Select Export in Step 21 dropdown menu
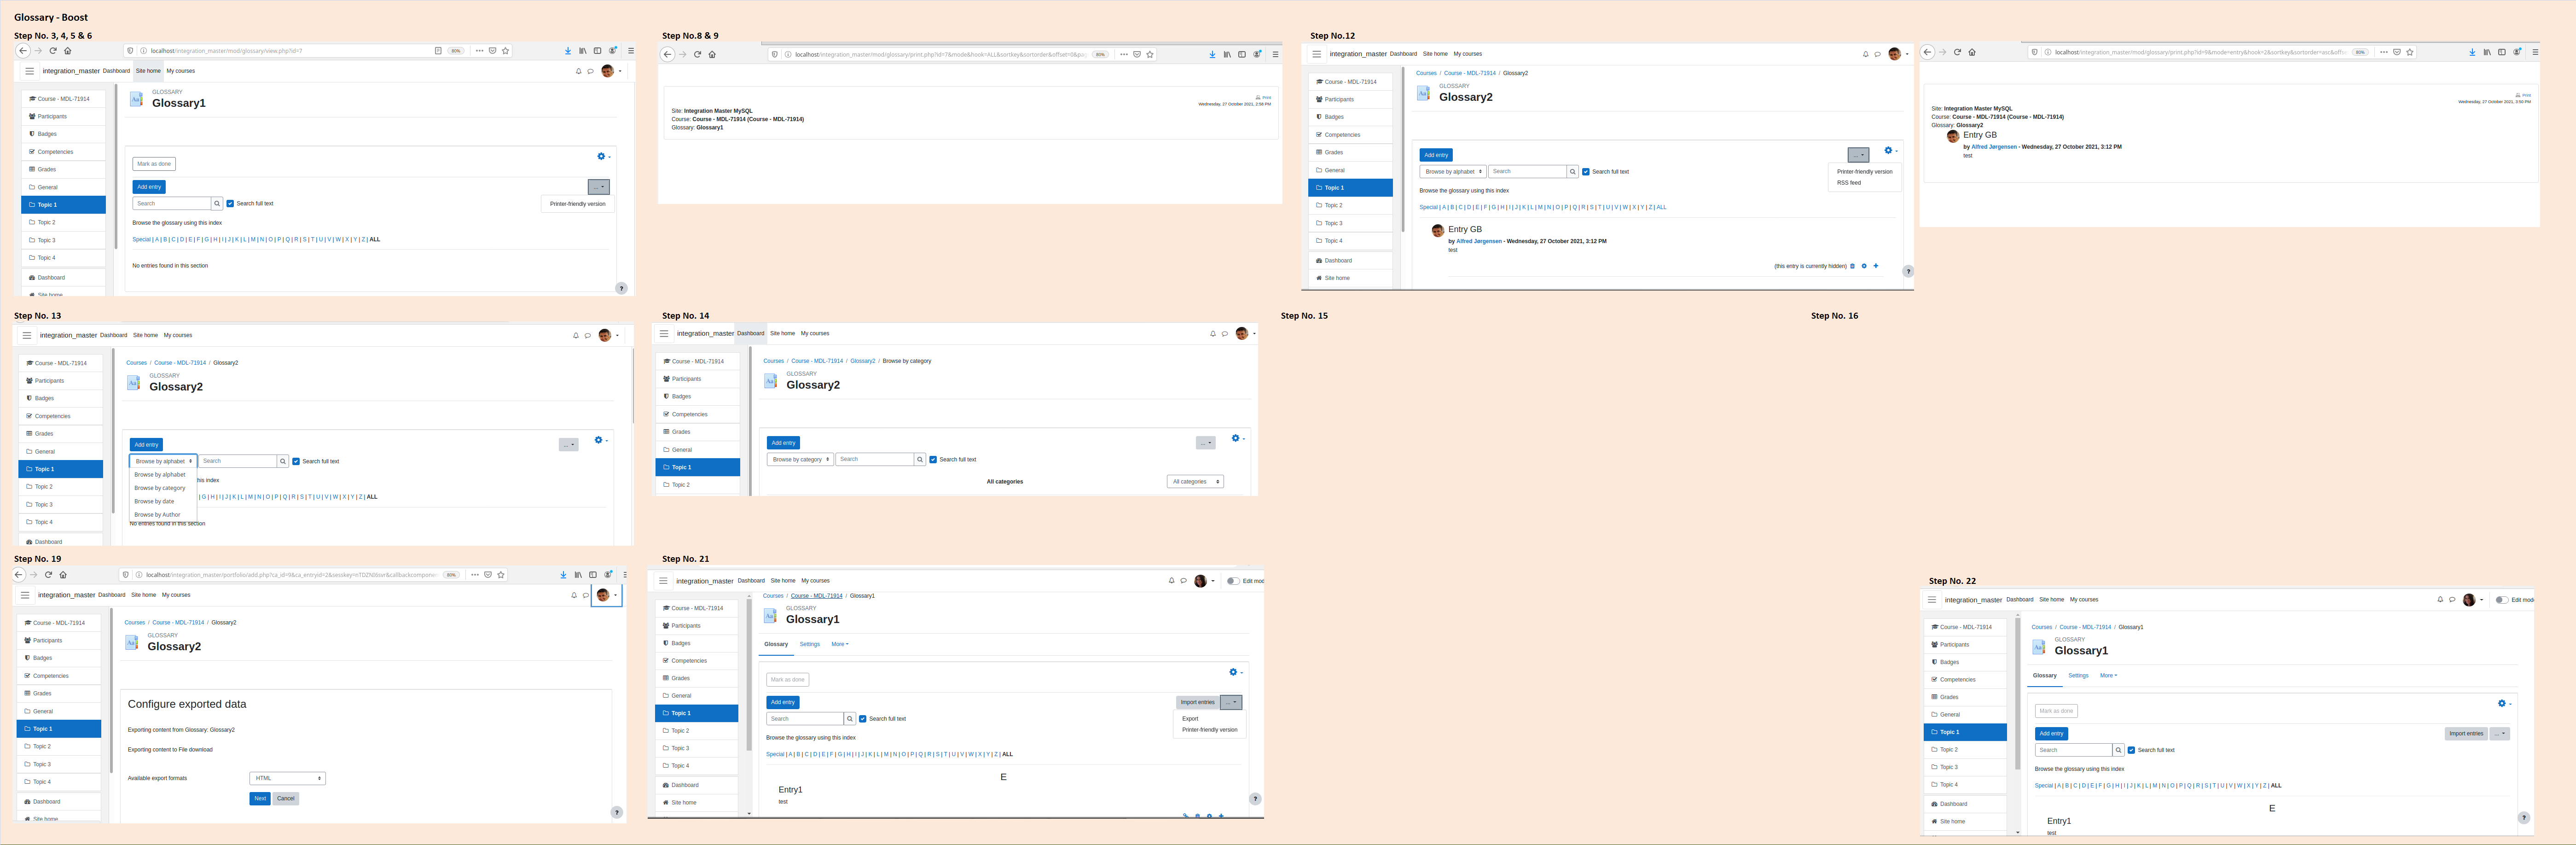Screen dimensions: 2576x845 tap(1190, 718)
